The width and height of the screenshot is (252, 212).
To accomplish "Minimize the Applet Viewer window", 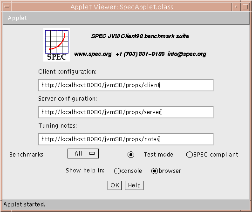I will 236,7.
